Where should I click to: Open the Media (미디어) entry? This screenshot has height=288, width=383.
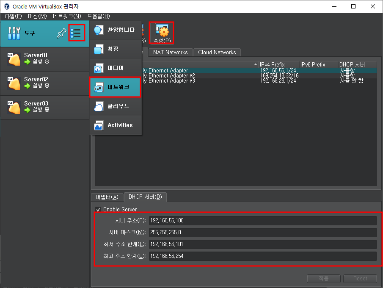coord(116,68)
